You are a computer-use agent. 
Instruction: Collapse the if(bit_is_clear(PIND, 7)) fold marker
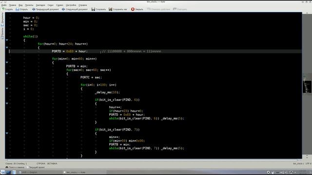pos(7,133)
